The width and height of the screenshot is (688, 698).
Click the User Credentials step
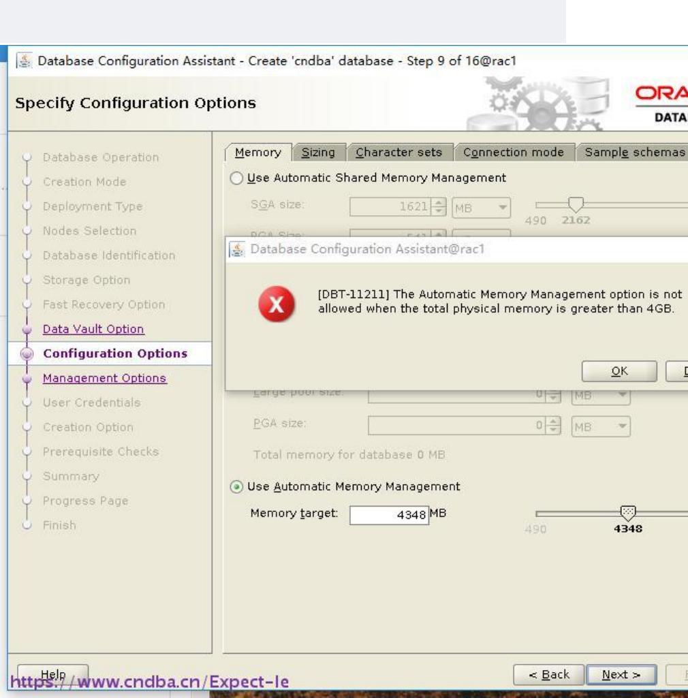[x=92, y=402]
